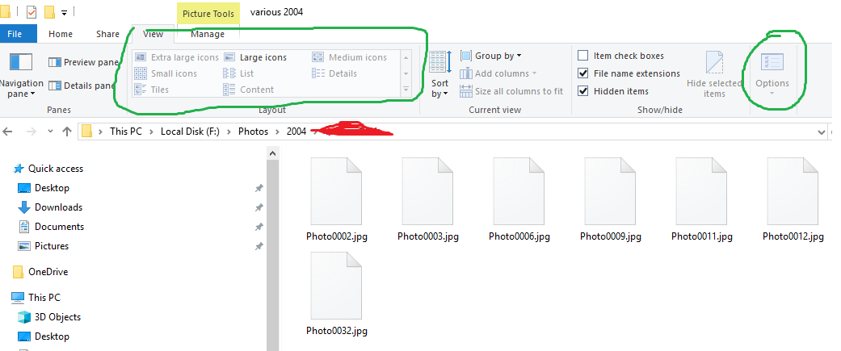Switch to Details layout view
841x351 pixels.
(334, 73)
